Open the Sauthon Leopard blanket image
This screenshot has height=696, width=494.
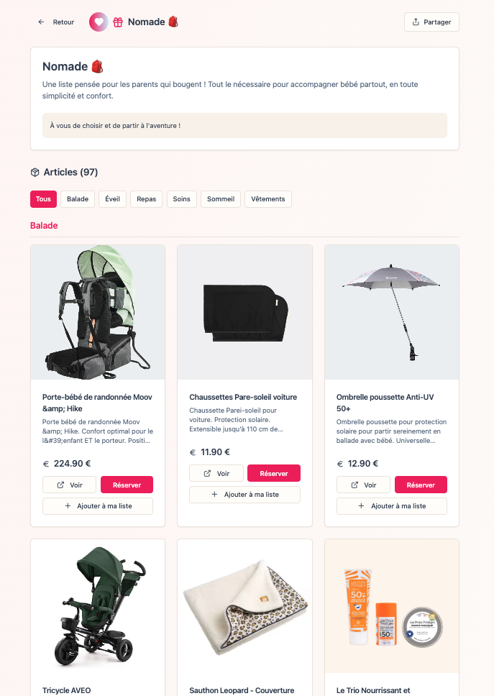(x=245, y=606)
